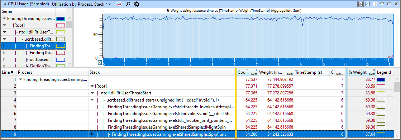Click the Legend column header
Viewport: 401px width, 140px height.
[x=385, y=72]
